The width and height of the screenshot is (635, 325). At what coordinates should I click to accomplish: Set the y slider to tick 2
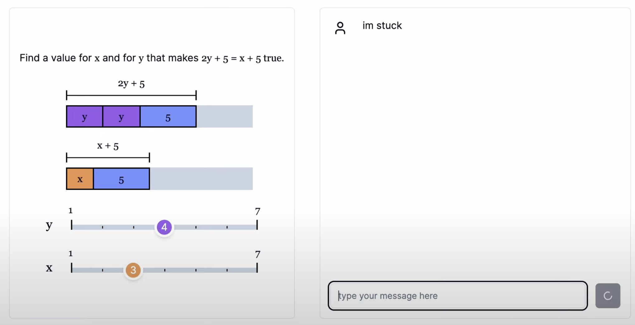102,227
